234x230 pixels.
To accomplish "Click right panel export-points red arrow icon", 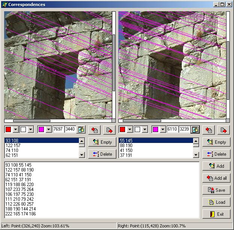I will pyautogui.click(x=223, y=130).
